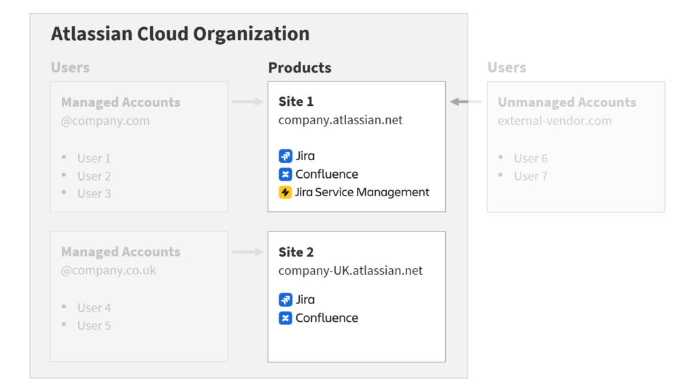Open the company-UK.atlassian.net site URL
696x391 pixels.
tap(350, 271)
